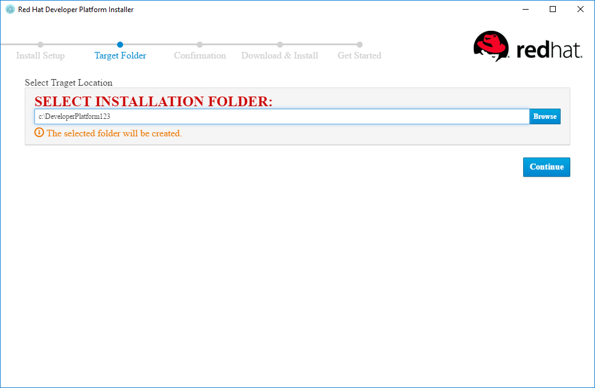Click the Red Hat logo

point(528,46)
